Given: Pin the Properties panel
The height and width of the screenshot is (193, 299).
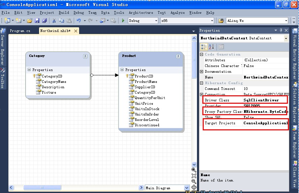Looking at the screenshot, I should pos(281,30).
